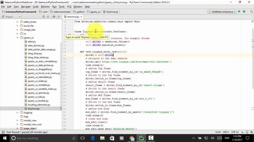Open the Unittests in tinymce run configuration dropdown
254x142 pixels.
222,11
